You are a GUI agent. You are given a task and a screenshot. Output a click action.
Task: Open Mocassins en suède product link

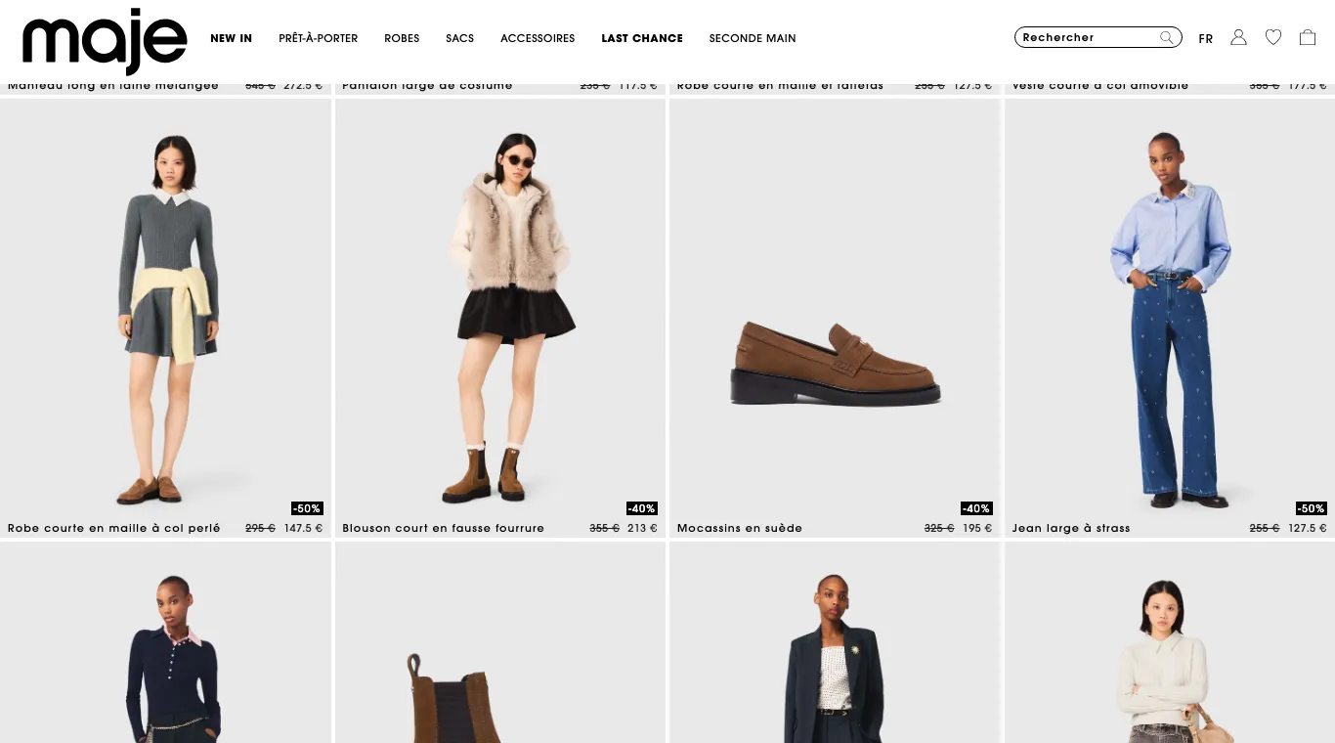(x=740, y=528)
